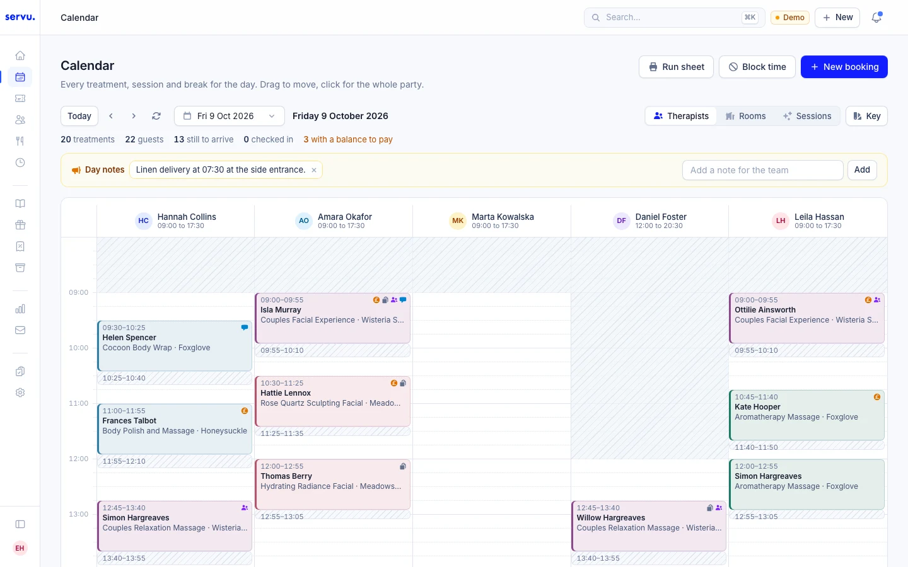
Task: Toggle the sidebar collapse panel icon
Action: pos(20,524)
